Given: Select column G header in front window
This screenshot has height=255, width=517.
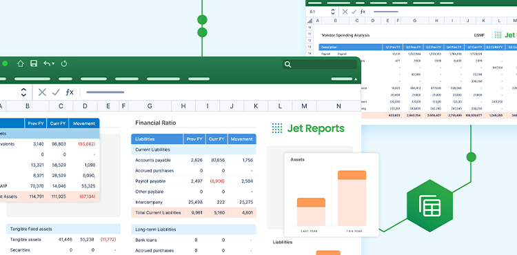Looking at the screenshot, I should click(150, 106).
